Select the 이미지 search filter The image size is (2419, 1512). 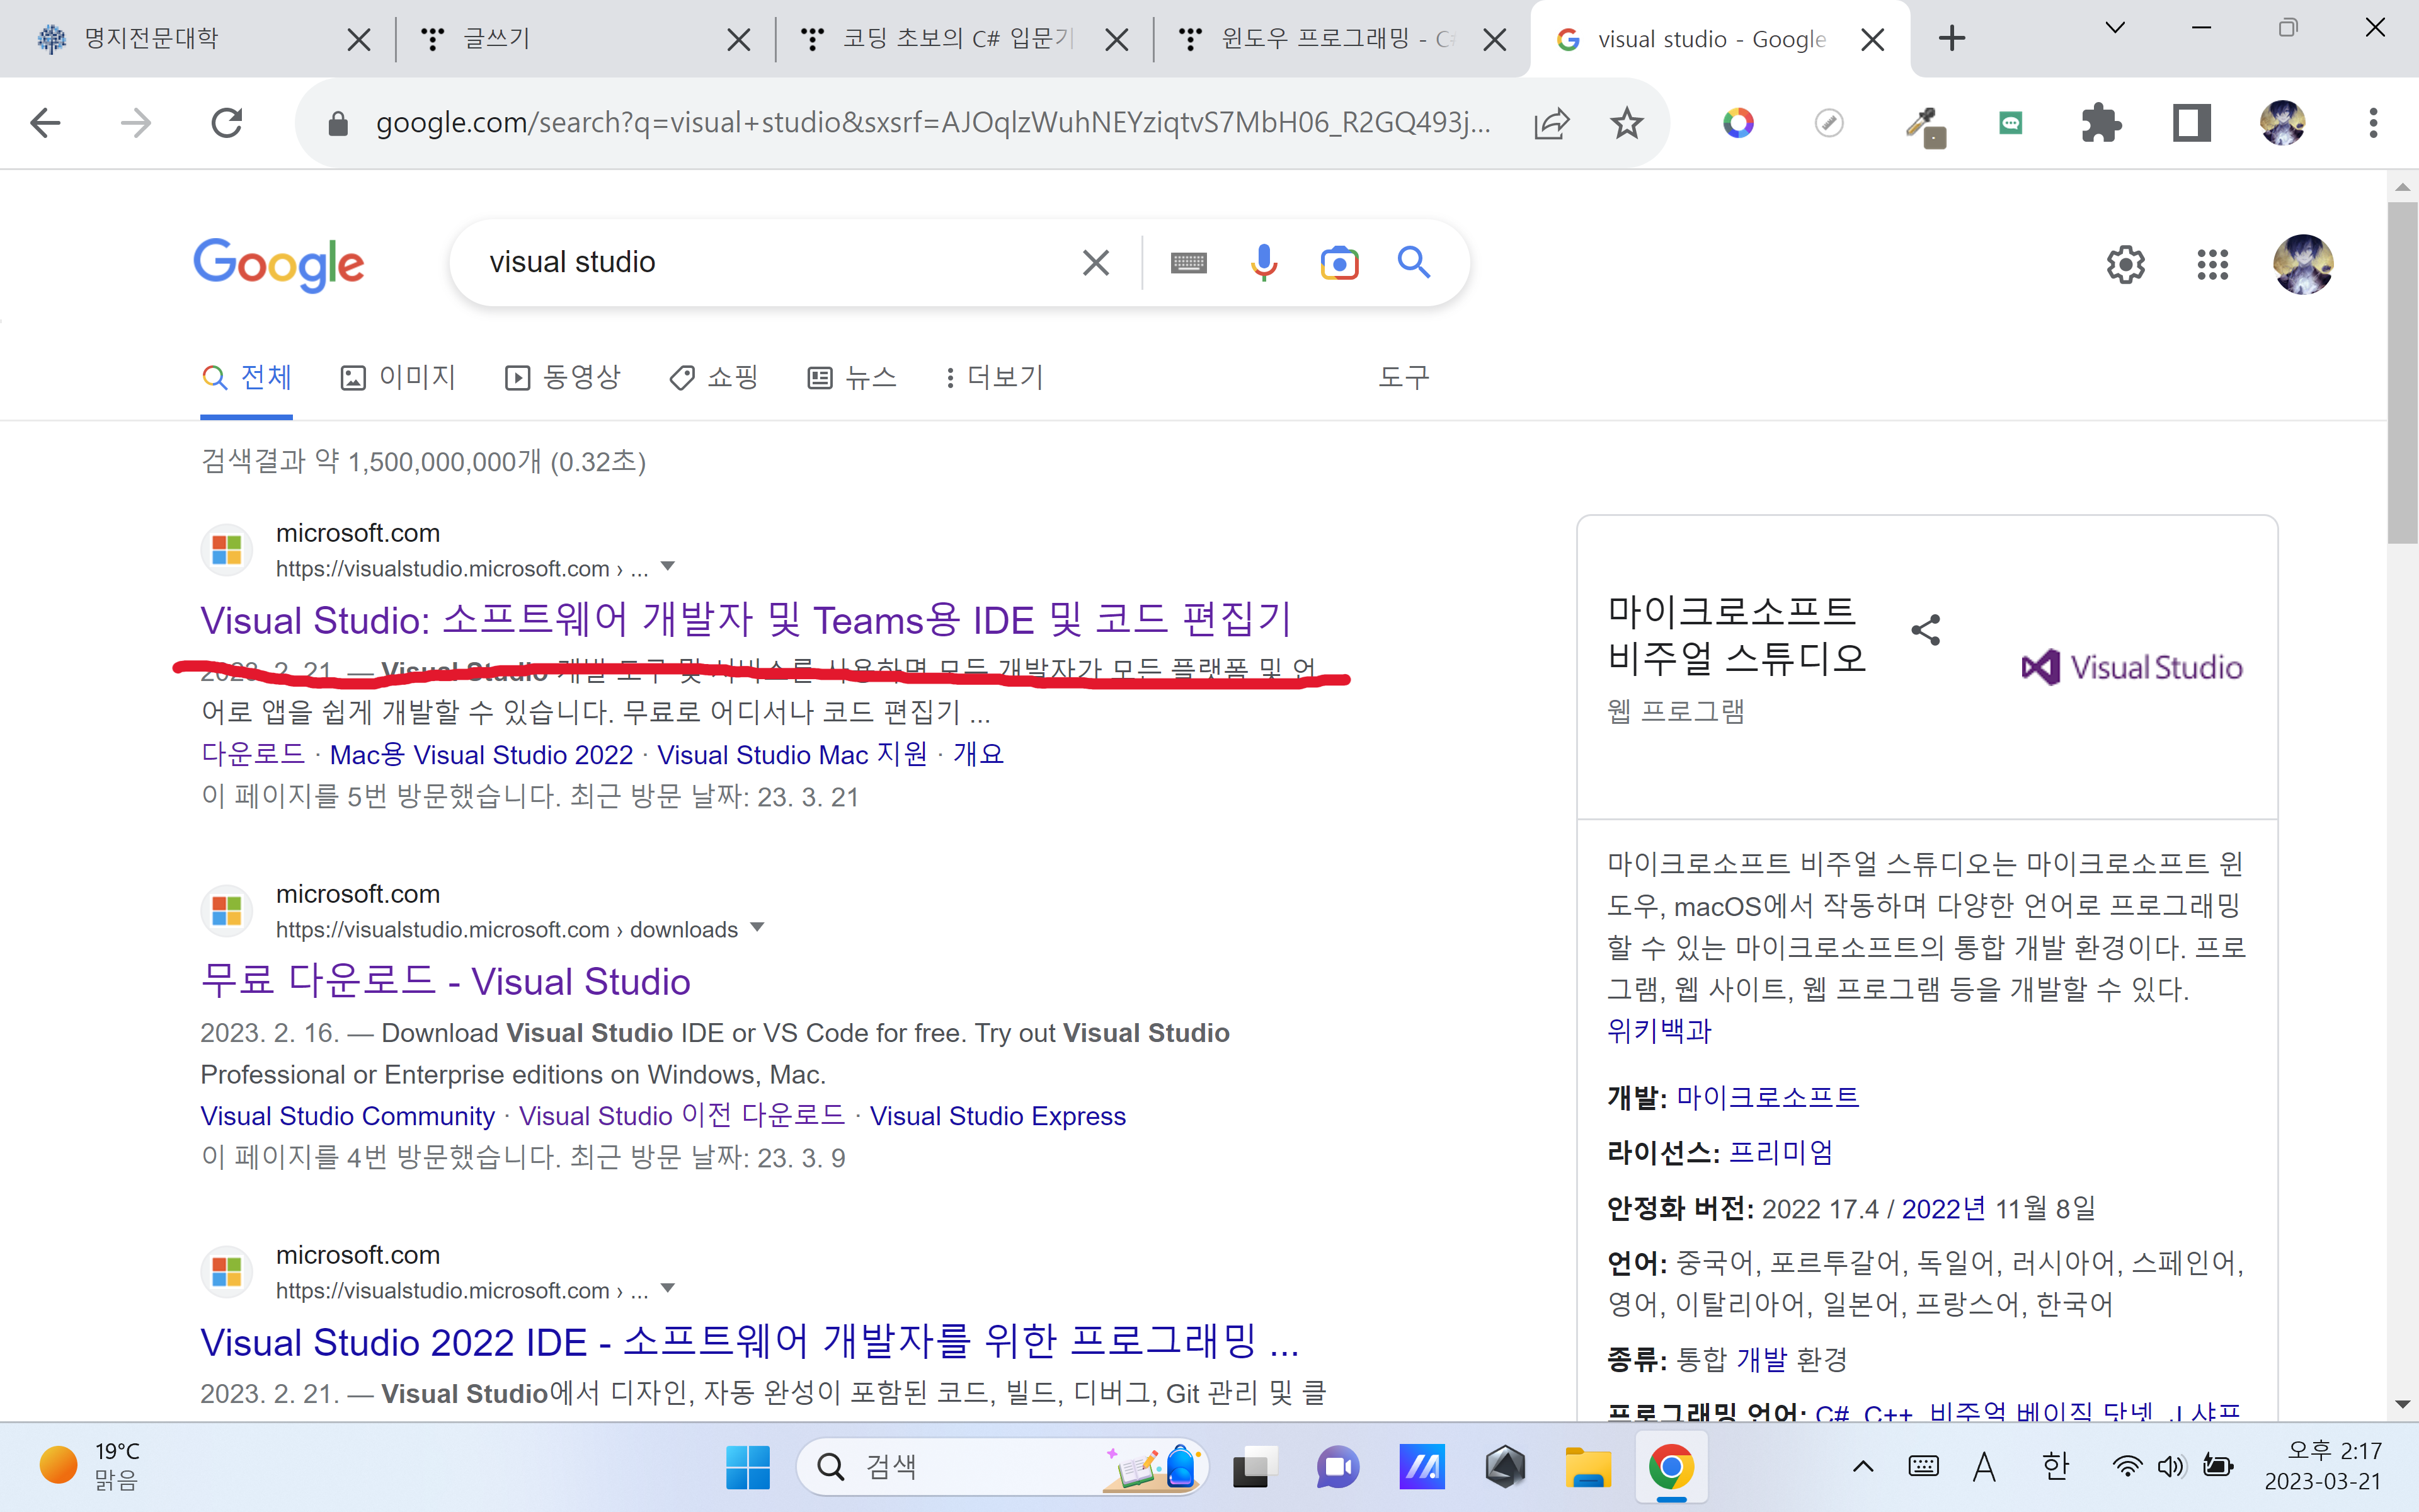pyautogui.click(x=398, y=378)
